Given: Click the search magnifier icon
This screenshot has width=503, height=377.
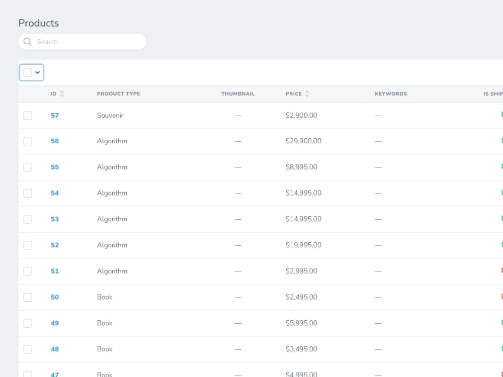Looking at the screenshot, I should click(28, 42).
